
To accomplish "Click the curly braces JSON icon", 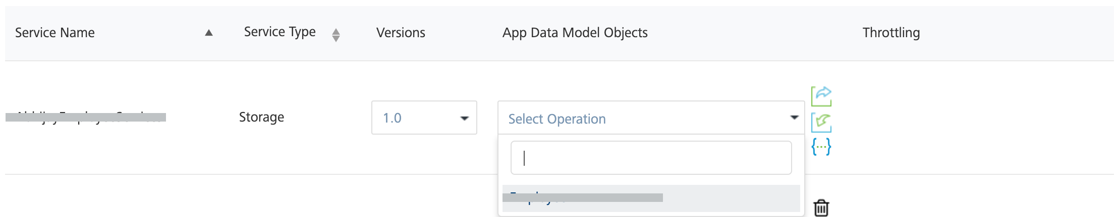I will click(x=821, y=147).
